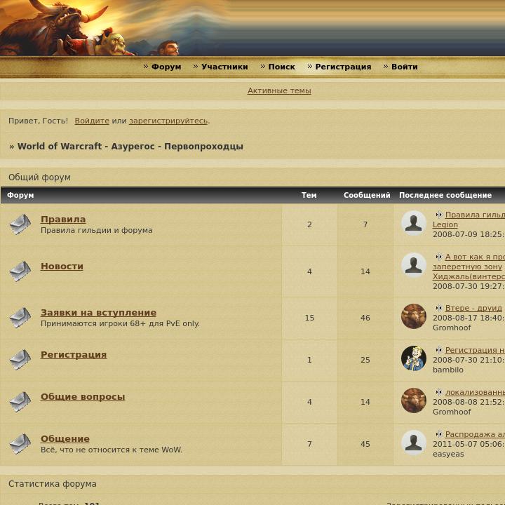Open the Общие вопросы forum
Viewport: 505px width, 505px height.
point(83,397)
